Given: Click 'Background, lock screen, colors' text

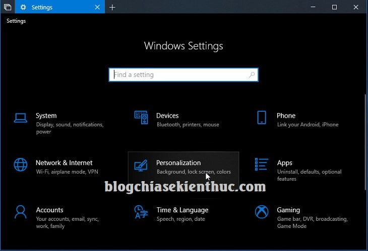Looking at the screenshot, I should point(194,172).
